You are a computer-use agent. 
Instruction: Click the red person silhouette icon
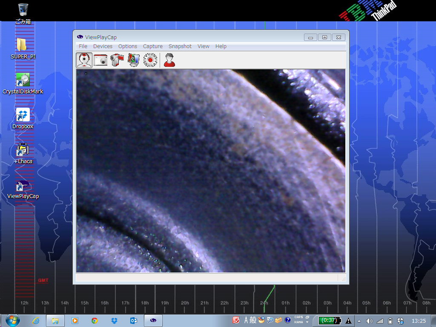(x=169, y=60)
